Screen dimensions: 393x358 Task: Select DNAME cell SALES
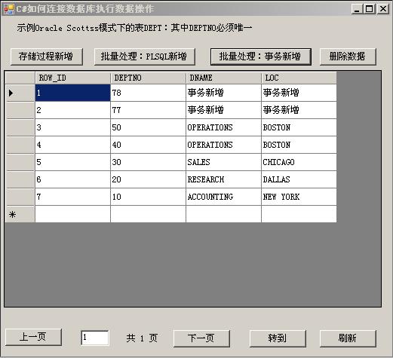point(223,162)
